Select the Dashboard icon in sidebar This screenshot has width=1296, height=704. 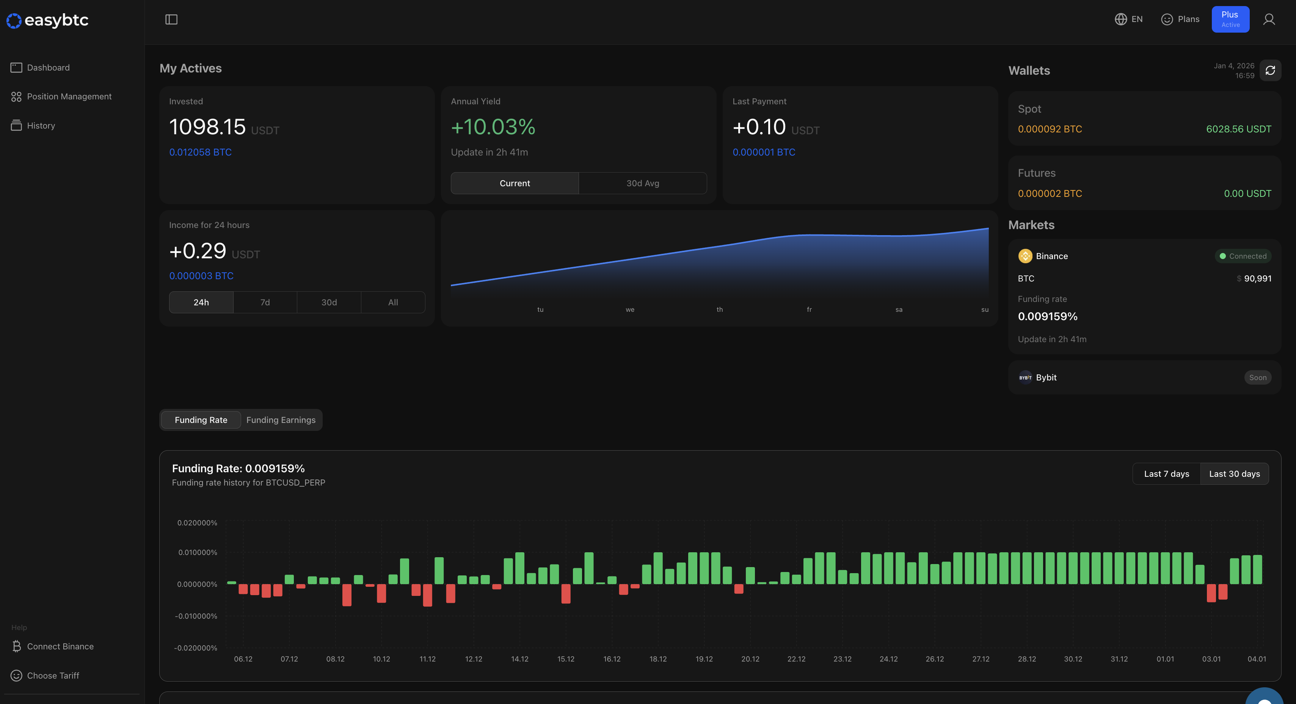point(17,67)
